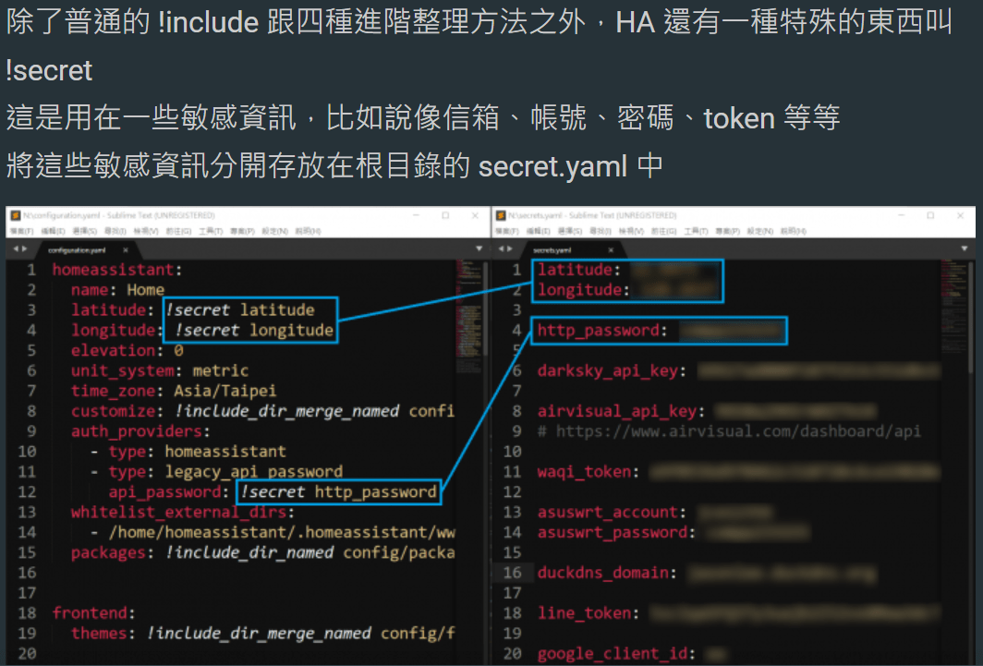Click '!secret latitude' value in configuration.yaml
Viewport: 983px width, 666px height.
(241, 310)
